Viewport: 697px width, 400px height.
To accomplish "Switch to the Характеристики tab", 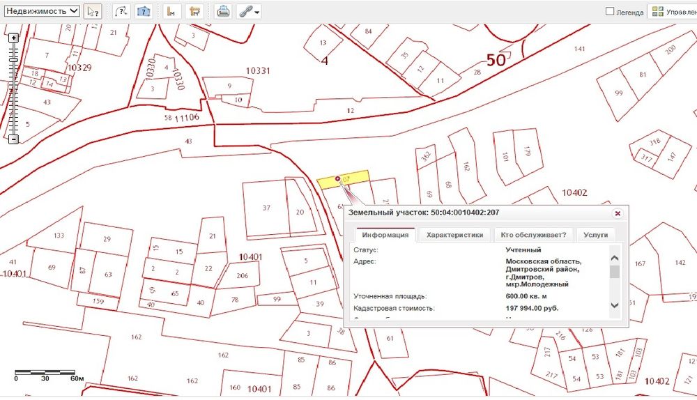I will click(454, 235).
